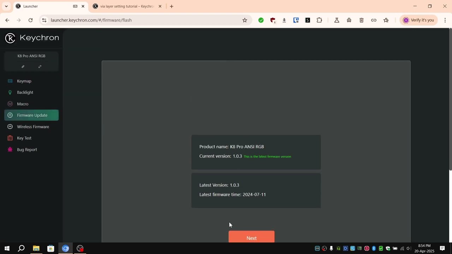This screenshot has height=254, width=452.
Task: Open Windows search
Action: [21, 248]
